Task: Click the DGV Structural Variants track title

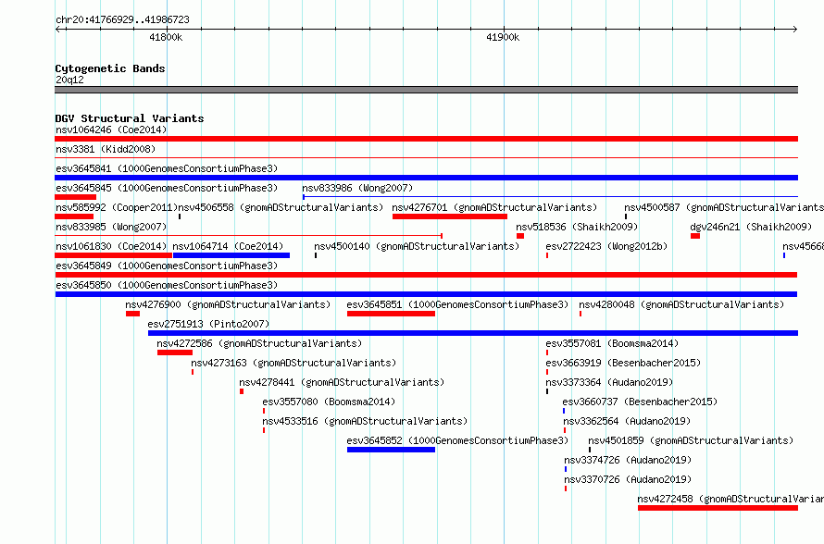Action: click(130, 118)
